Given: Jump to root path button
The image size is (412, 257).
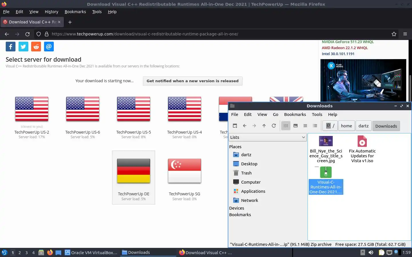Looking at the screenshot, I should point(330,126).
